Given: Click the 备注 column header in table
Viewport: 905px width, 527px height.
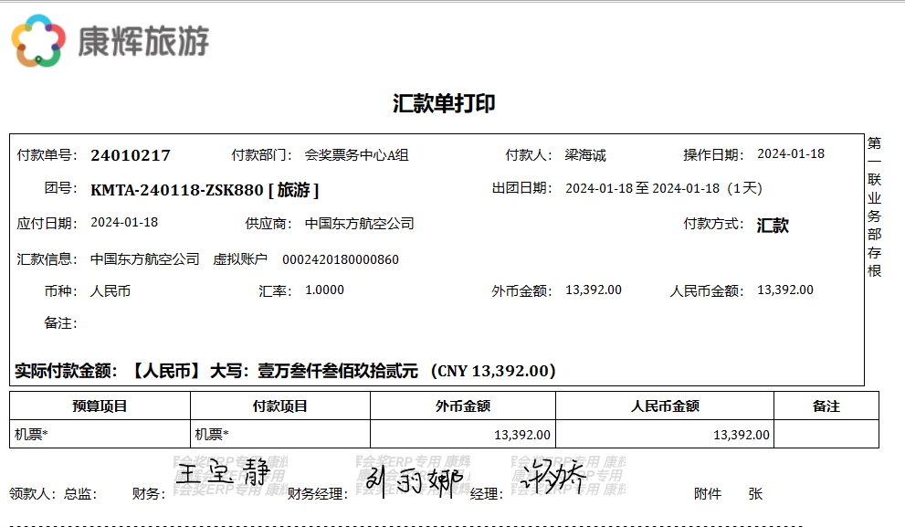Looking at the screenshot, I should [x=826, y=406].
